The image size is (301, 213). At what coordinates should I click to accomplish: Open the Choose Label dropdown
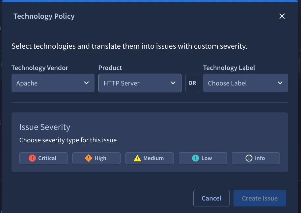[x=246, y=83]
